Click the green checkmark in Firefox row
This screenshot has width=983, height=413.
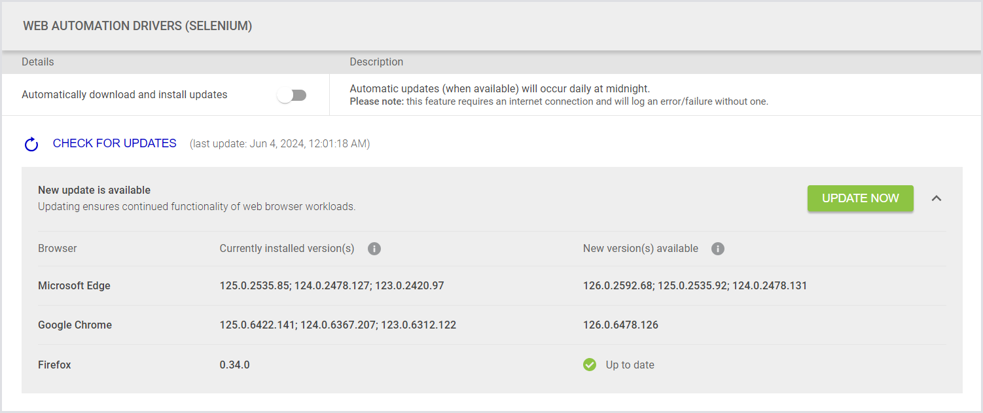point(590,365)
